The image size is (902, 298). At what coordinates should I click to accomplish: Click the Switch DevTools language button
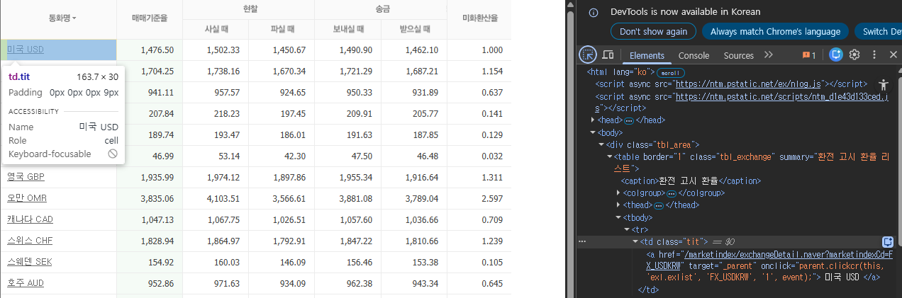(x=879, y=31)
